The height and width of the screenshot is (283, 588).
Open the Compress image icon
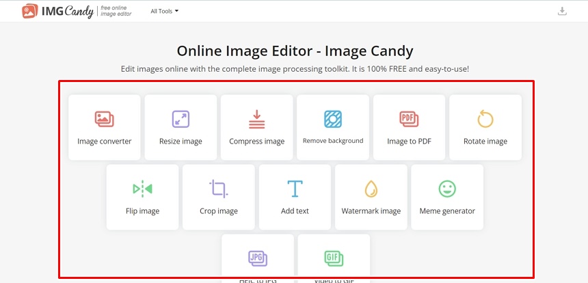(x=257, y=119)
